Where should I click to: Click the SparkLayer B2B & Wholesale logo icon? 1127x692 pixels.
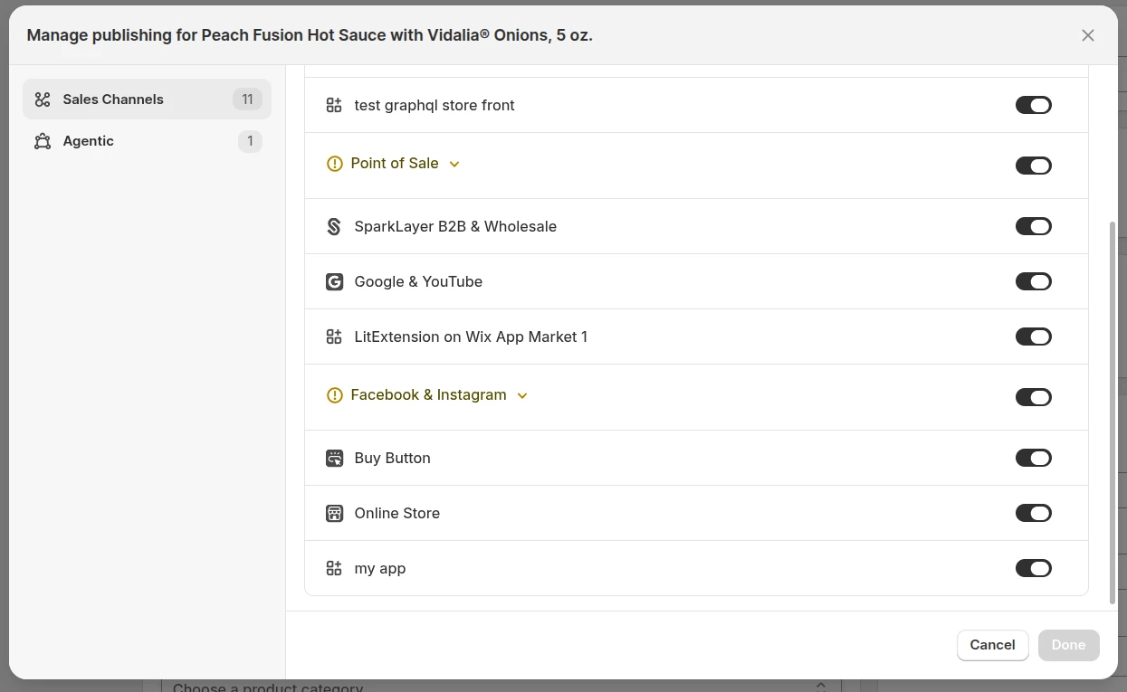tap(334, 226)
